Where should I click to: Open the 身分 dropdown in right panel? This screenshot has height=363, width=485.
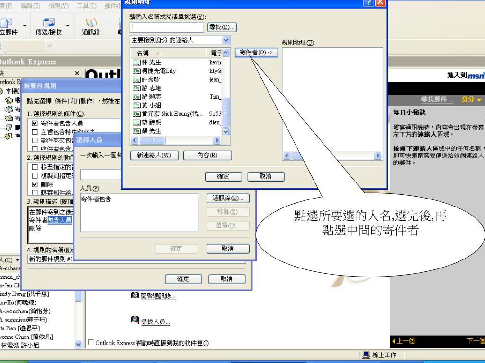tap(471, 99)
